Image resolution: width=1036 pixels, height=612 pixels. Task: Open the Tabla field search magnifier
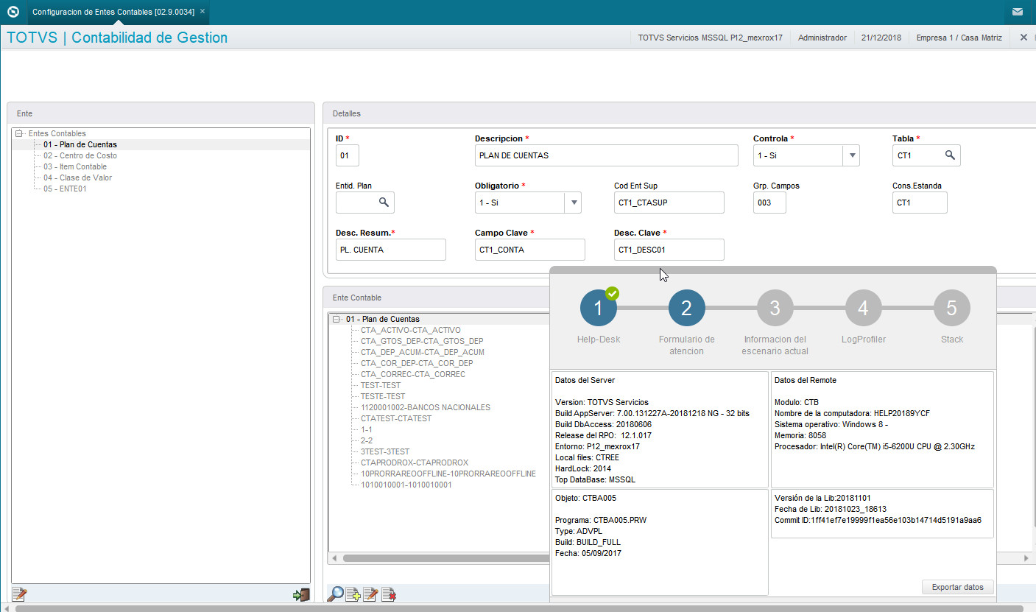pos(950,155)
